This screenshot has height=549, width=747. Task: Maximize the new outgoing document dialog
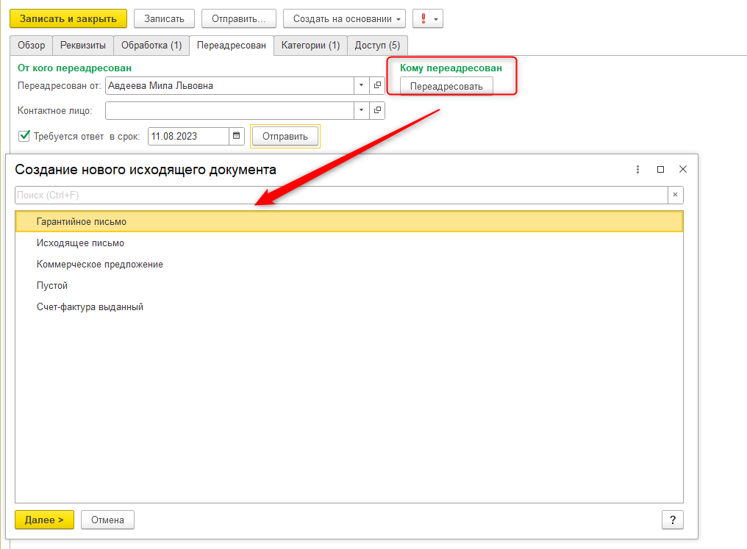pyautogui.click(x=660, y=169)
